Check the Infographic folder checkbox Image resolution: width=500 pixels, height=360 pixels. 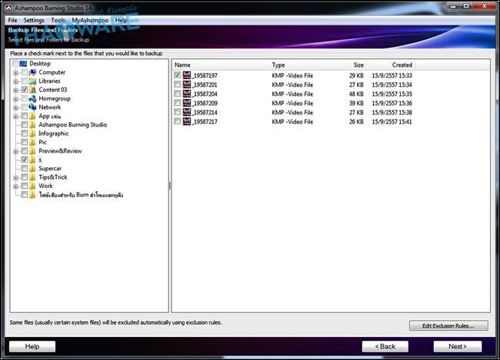(25, 134)
